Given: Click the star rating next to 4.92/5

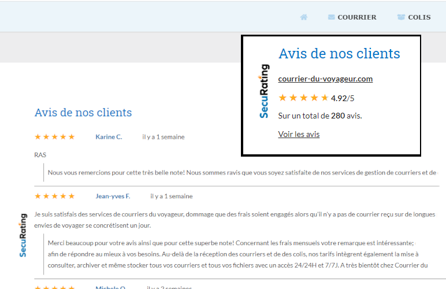Looking at the screenshot, I should click(x=303, y=98).
